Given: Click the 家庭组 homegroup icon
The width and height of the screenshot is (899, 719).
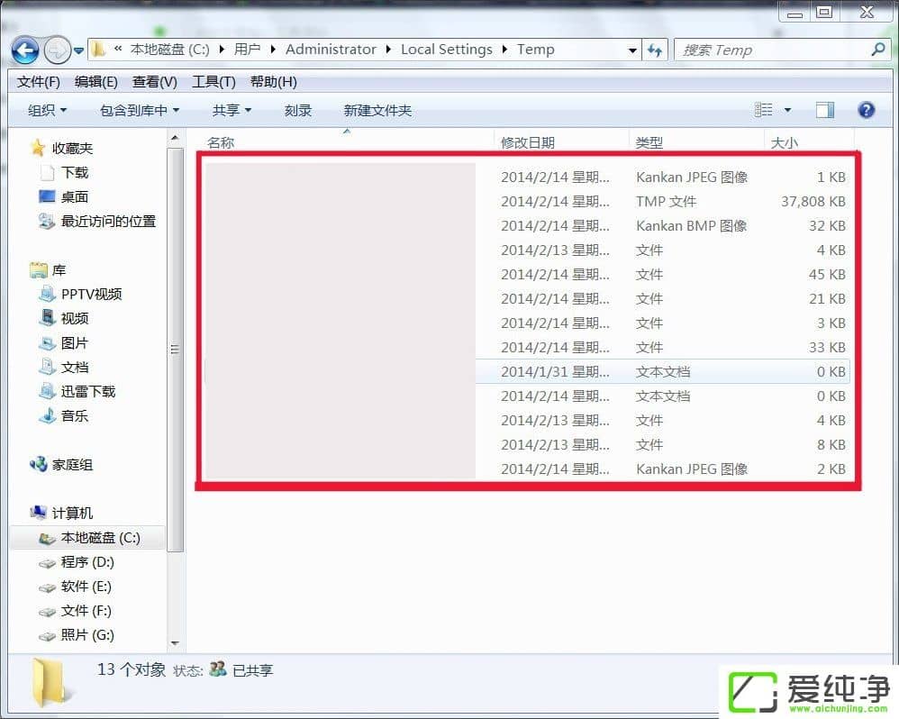Looking at the screenshot, I should point(39,465).
